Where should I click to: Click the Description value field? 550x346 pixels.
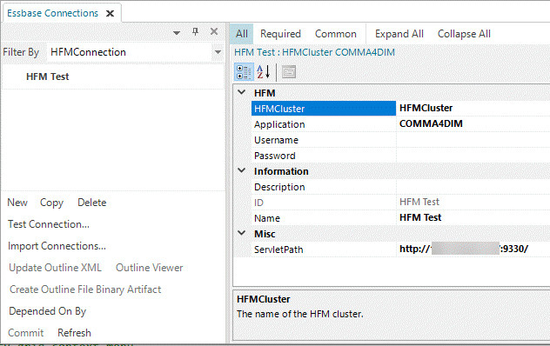point(473,187)
